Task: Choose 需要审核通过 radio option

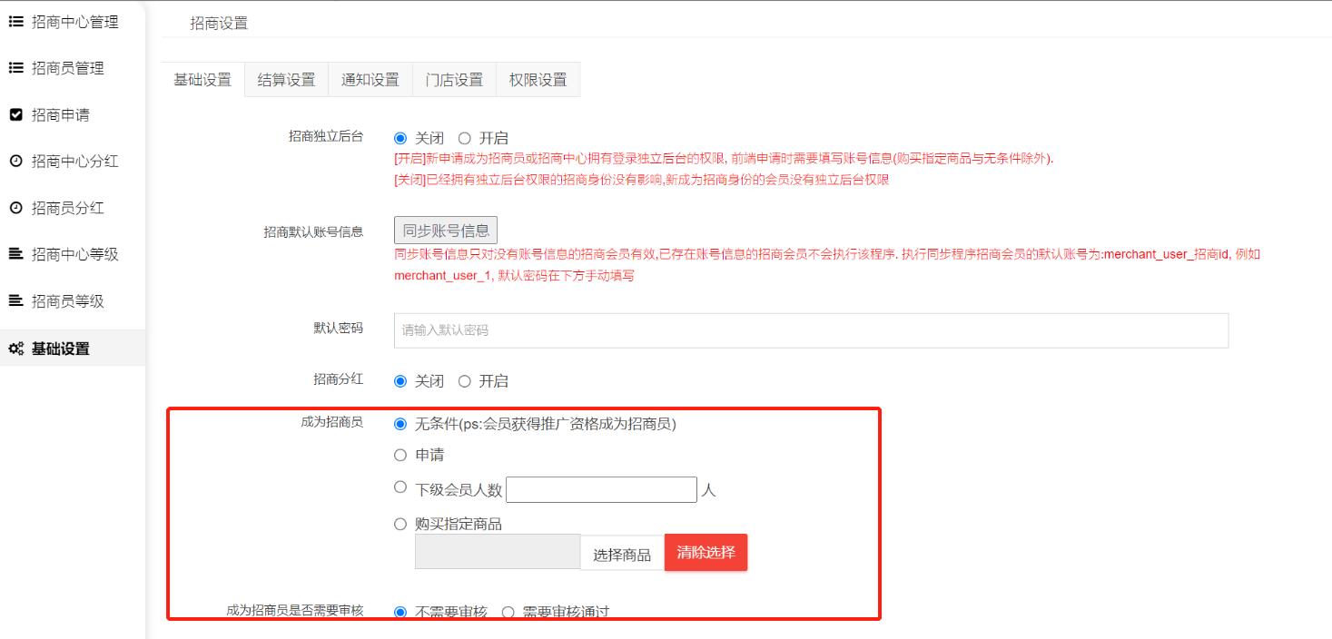Action: point(508,612)
